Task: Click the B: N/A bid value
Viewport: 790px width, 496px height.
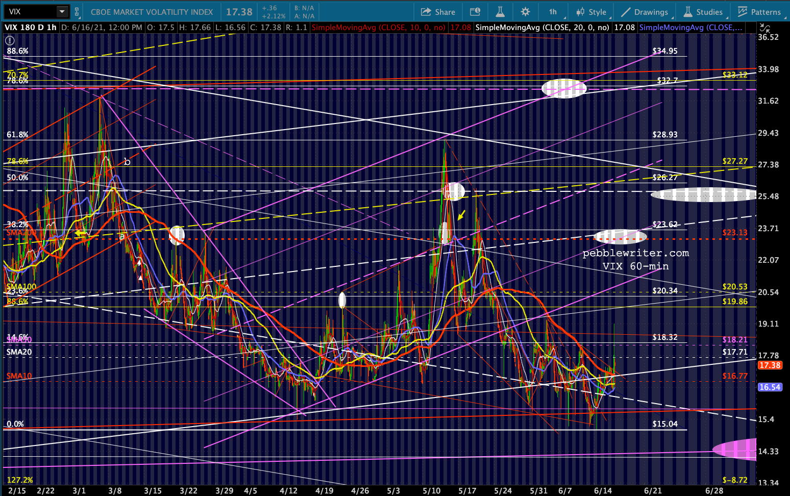Action: click(305, 9)
